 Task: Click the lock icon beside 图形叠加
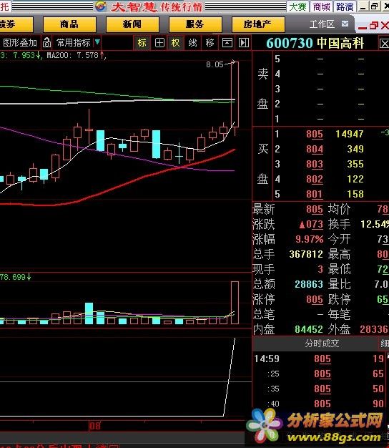(46, 43)
